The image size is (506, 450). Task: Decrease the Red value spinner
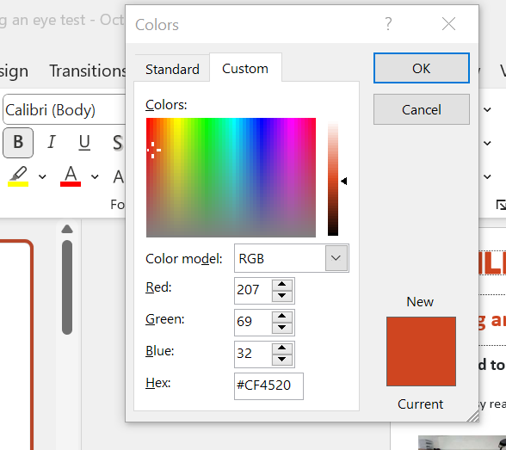(282, 295)
